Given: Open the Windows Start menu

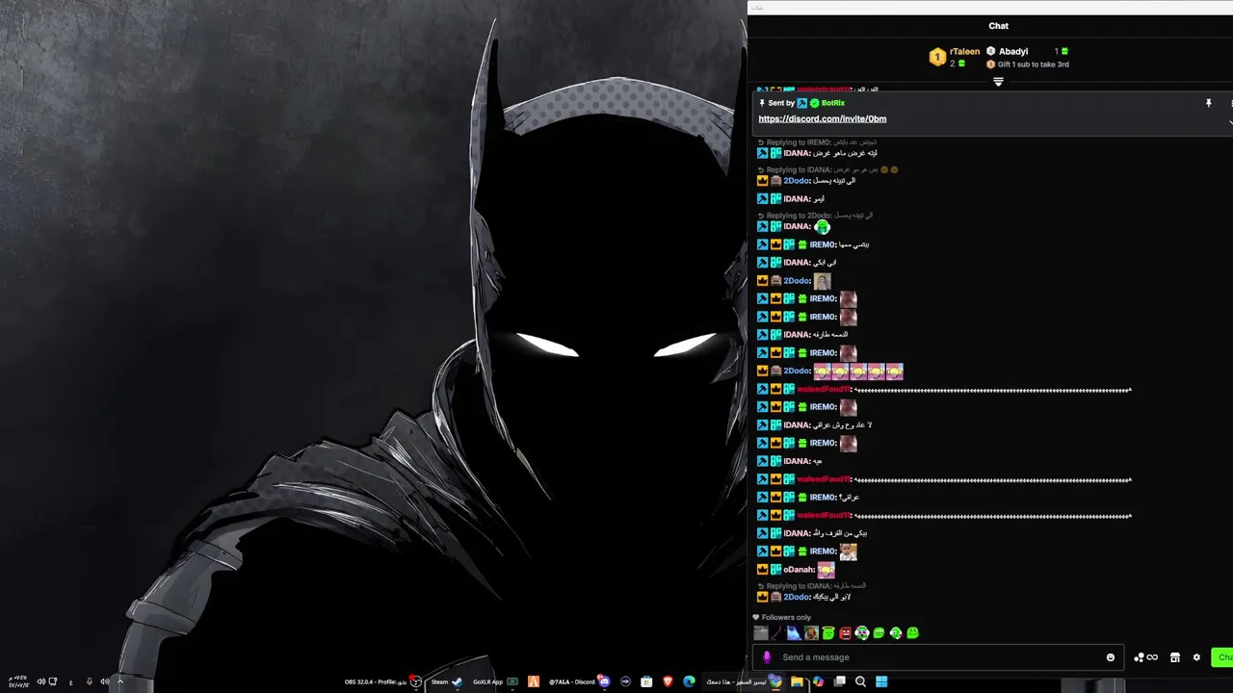Looking at the screenshot, I should pyautogui.click(x=881, y=681).
